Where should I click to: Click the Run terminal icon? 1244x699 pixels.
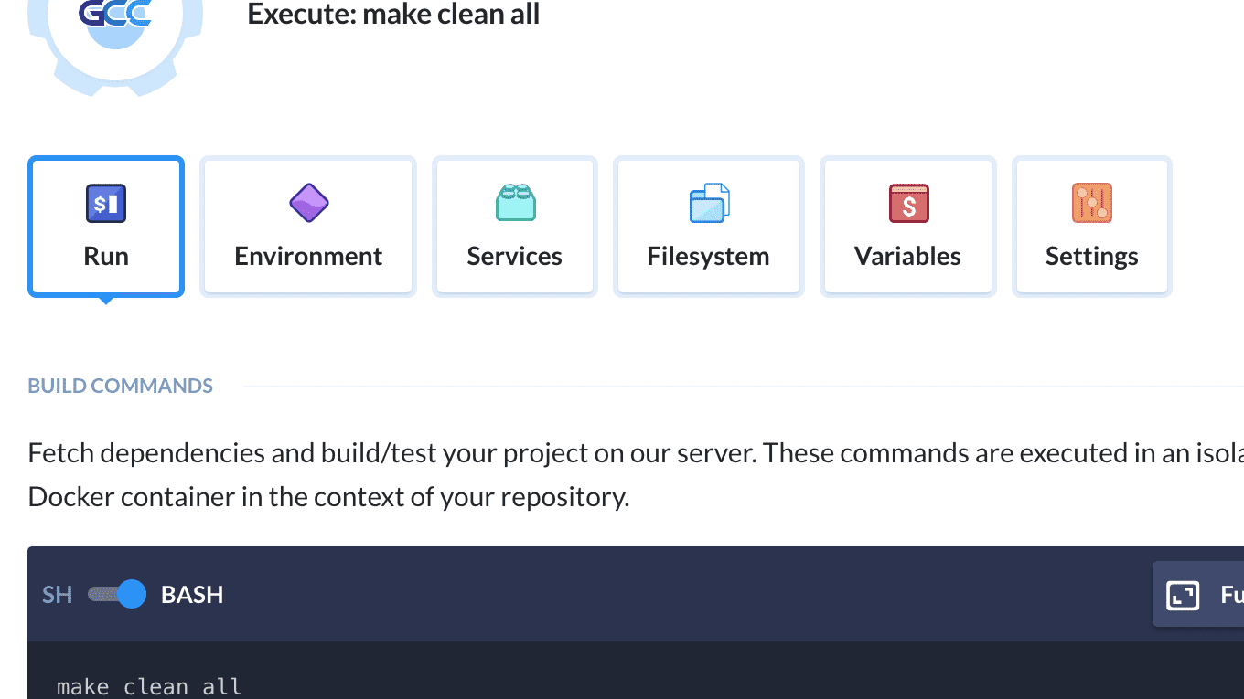tap(106, 204)
